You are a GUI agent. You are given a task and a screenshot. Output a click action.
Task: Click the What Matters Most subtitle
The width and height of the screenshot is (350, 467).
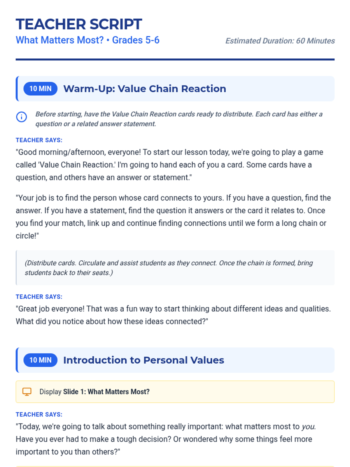coord(87,40)
